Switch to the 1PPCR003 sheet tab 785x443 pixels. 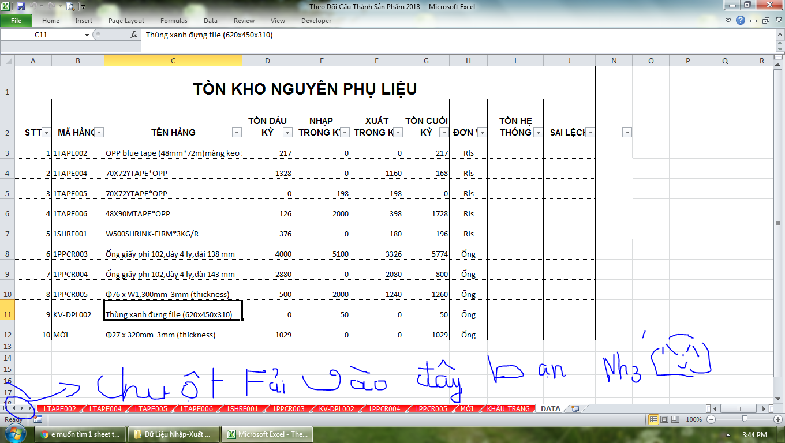click(289, 408)
